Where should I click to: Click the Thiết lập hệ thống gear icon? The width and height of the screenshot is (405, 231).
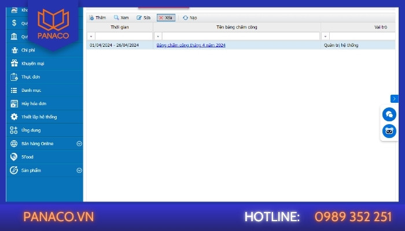[x=14, y=117]
